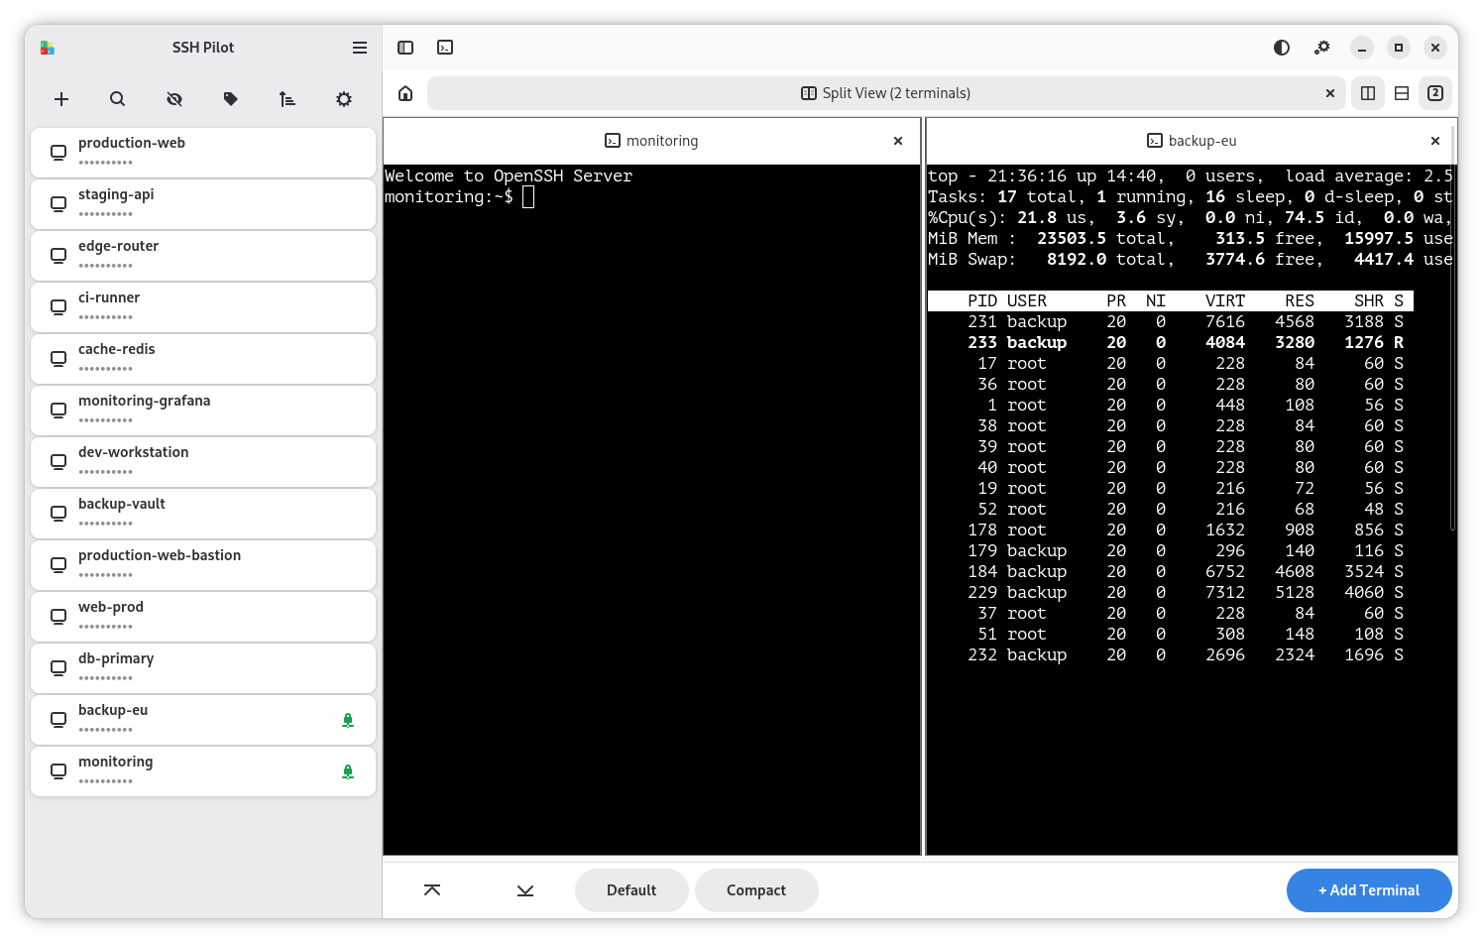Select monitoring connection row in sidebar
Image resolution: width=1483 pixels, height=943 pixels.
coord(203,771)
